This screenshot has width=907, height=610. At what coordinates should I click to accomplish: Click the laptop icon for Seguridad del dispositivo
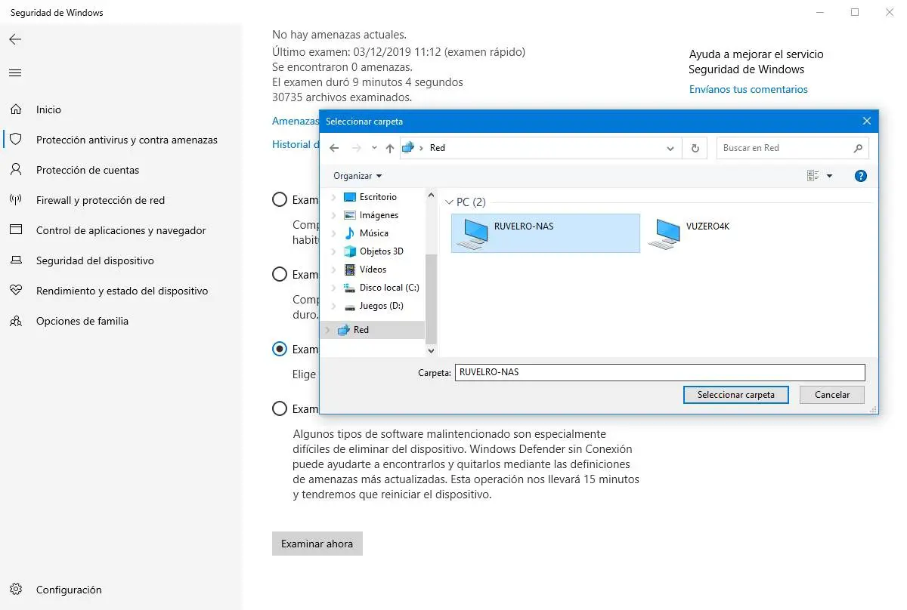[x=16, y=260]
